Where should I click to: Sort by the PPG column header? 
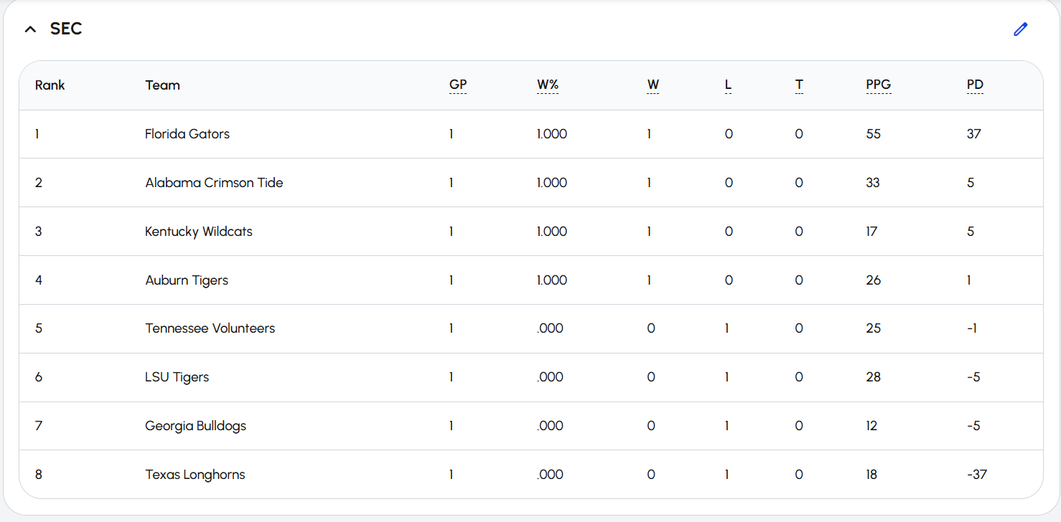[879, 85]
